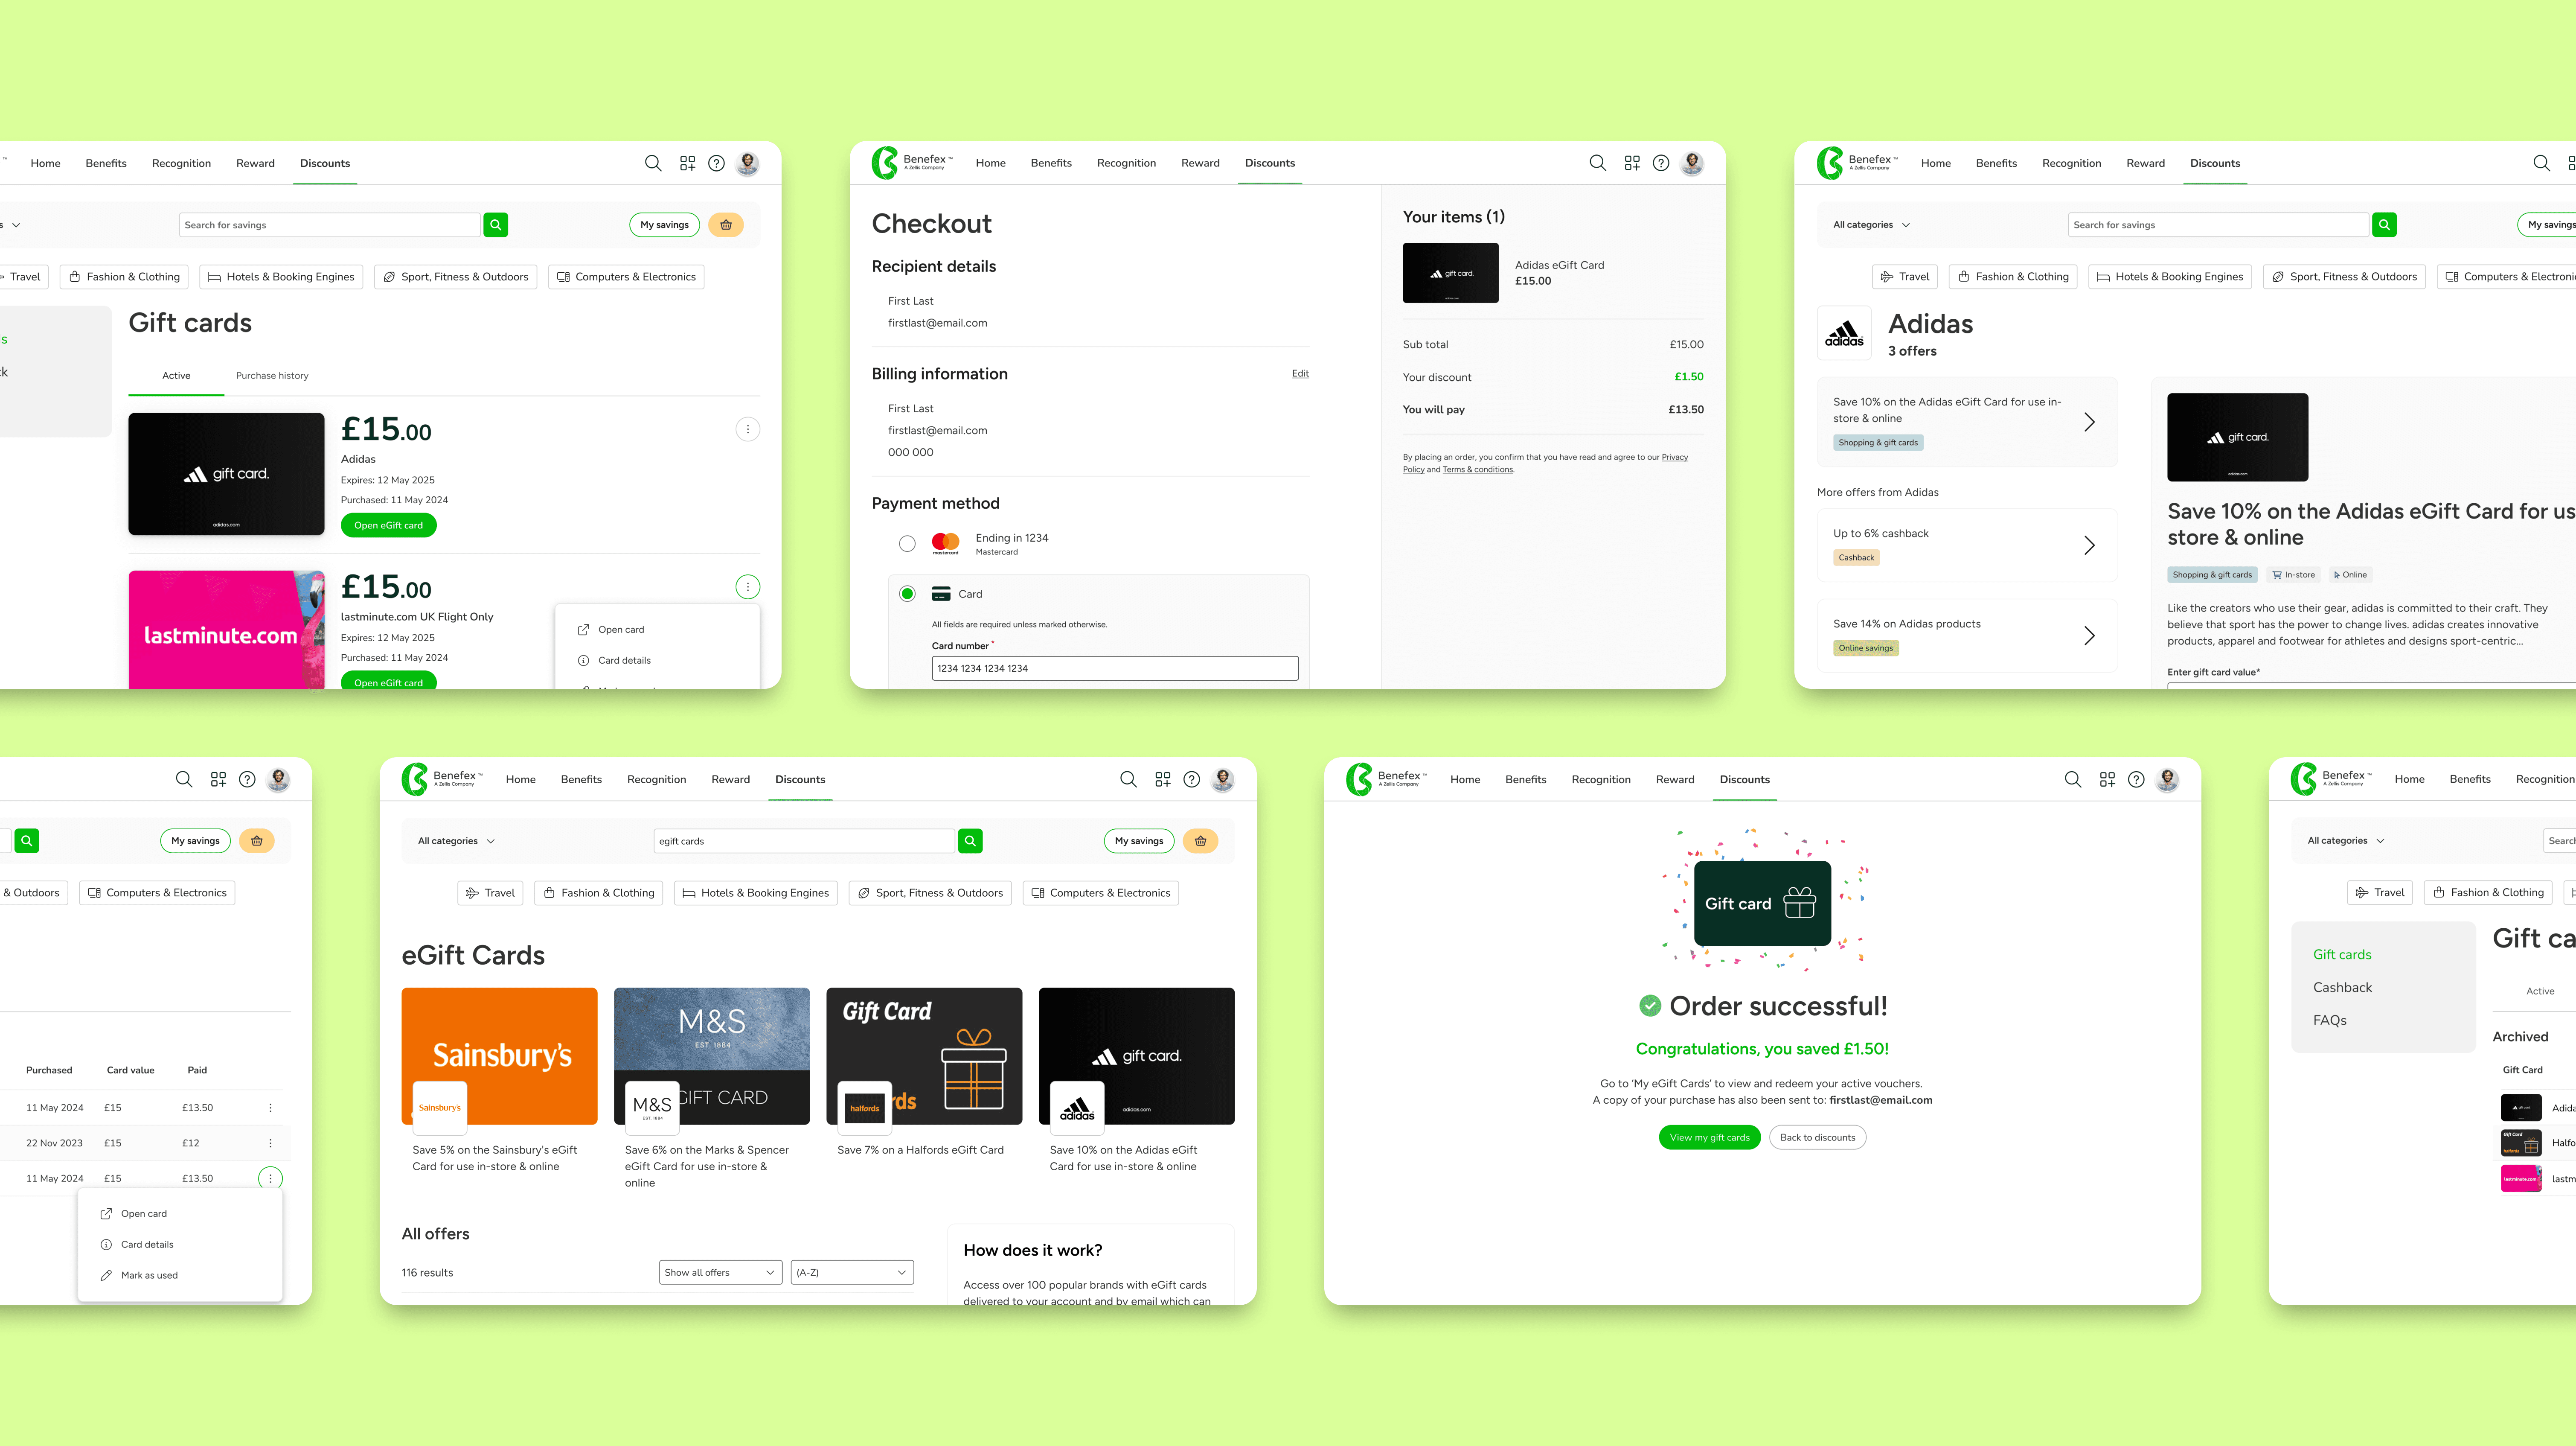
Task: Open three-dot menu for 22 Nov 2023 row
Action: (270, 1143)
